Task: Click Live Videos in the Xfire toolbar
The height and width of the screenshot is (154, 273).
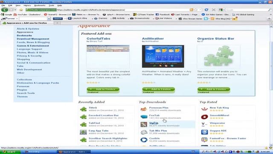Action: click(x=163, y=18)
